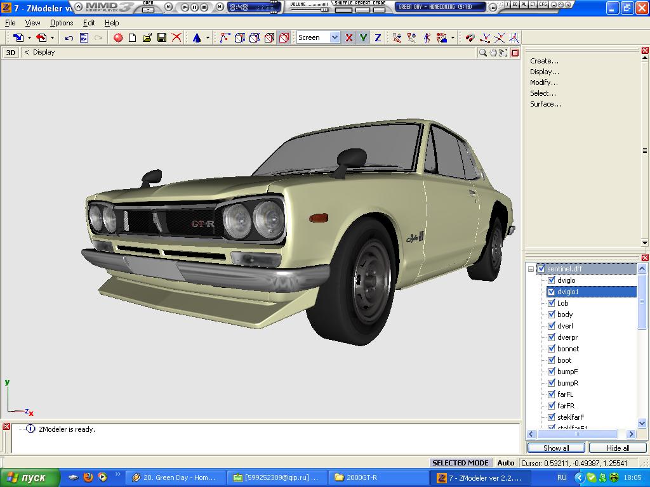Switch to vertices editing level
This screenshot has height=487, width=650.
pyautogui.click(x=225, y=37)
